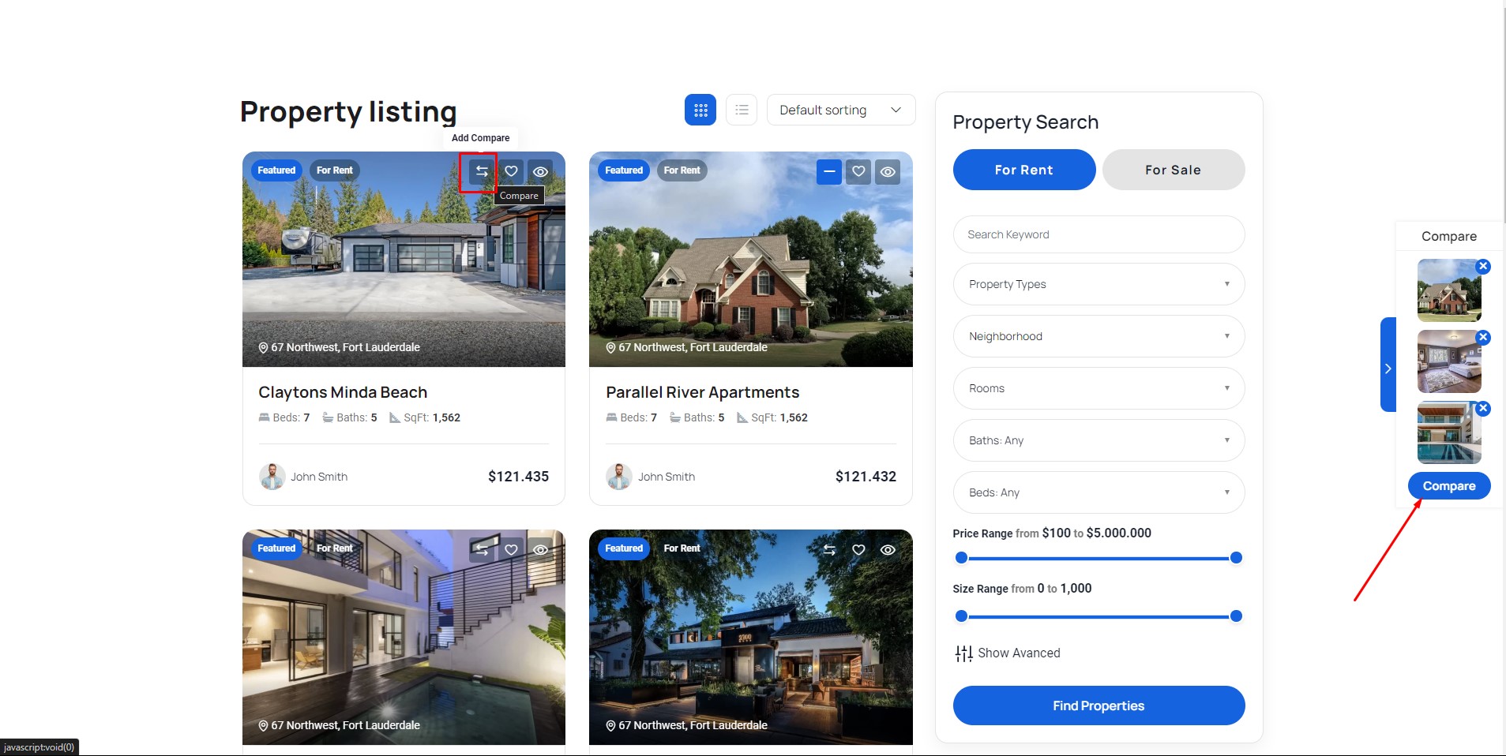Viewport: 1506px width, 756px height.
Task: Remove pool villa from compare list
Action: pyautogui.click(x=1483, y=409)
